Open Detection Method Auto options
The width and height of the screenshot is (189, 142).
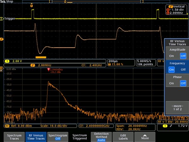[101, 137]
